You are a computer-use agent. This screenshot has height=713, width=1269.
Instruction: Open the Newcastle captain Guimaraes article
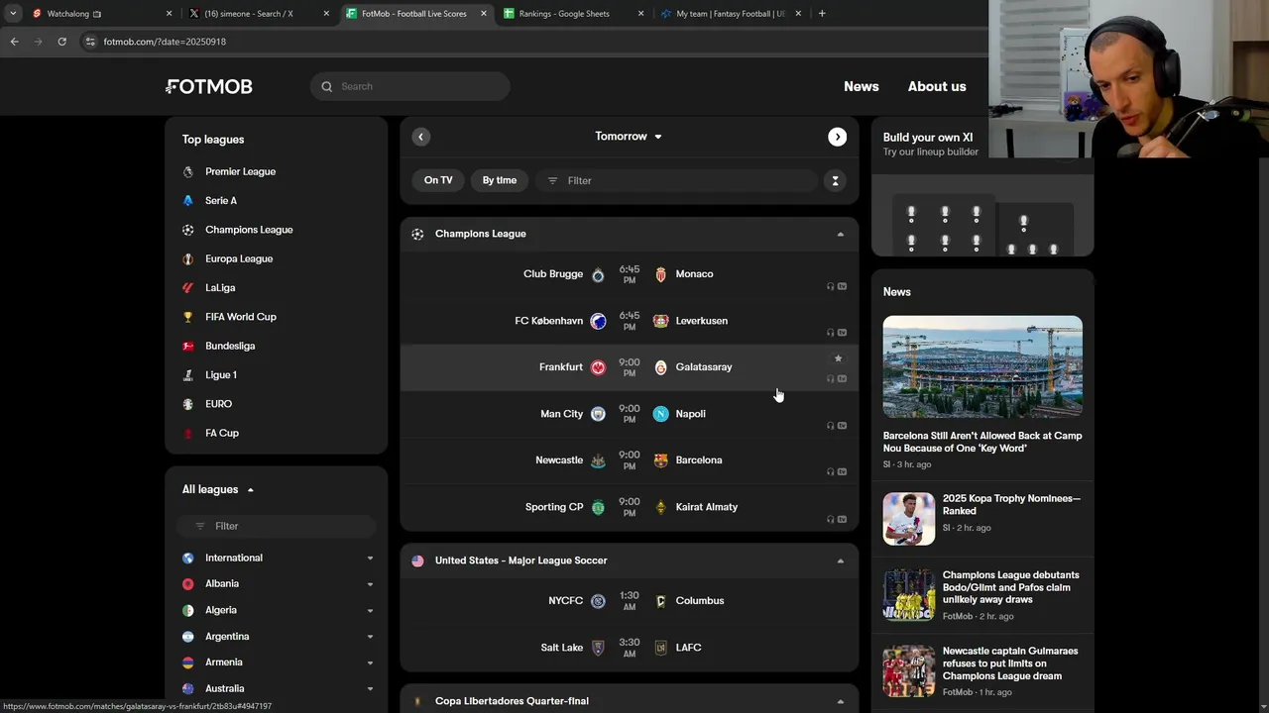pyautogui.click(x=982, y=670)
